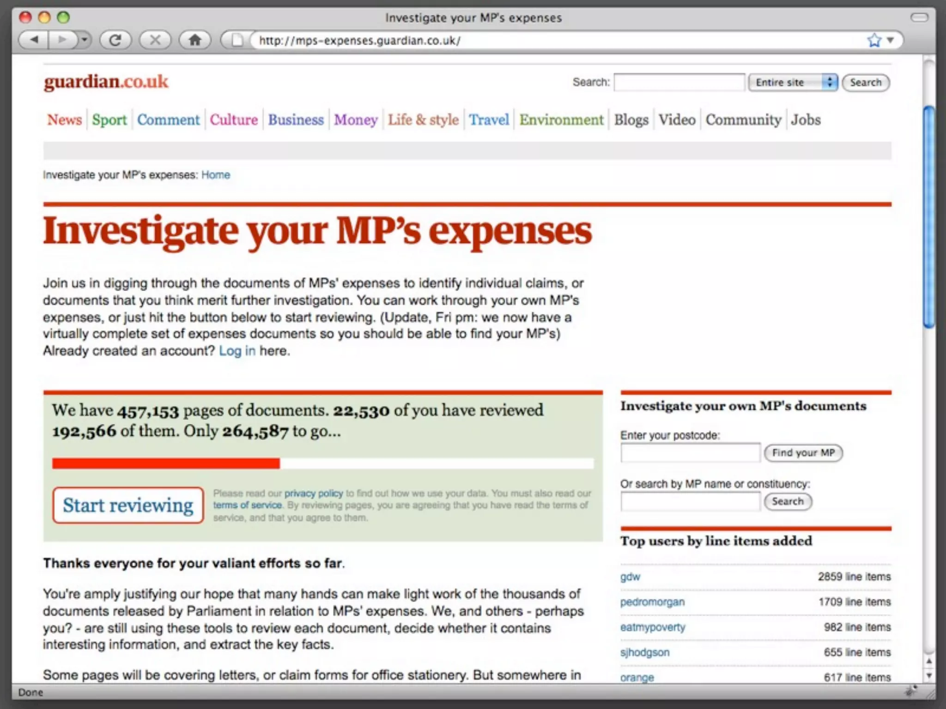Image resolution: width=946 pixels, height=709 pixels.
Task: Open bookmarks dropdown arrow beside star
Action: point(891,40)
